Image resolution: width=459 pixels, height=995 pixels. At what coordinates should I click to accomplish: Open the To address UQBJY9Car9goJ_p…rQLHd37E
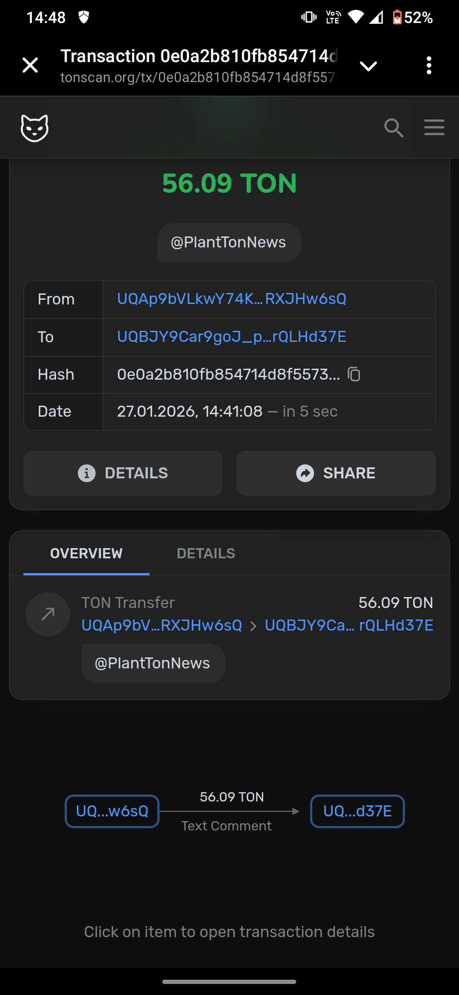232,337
